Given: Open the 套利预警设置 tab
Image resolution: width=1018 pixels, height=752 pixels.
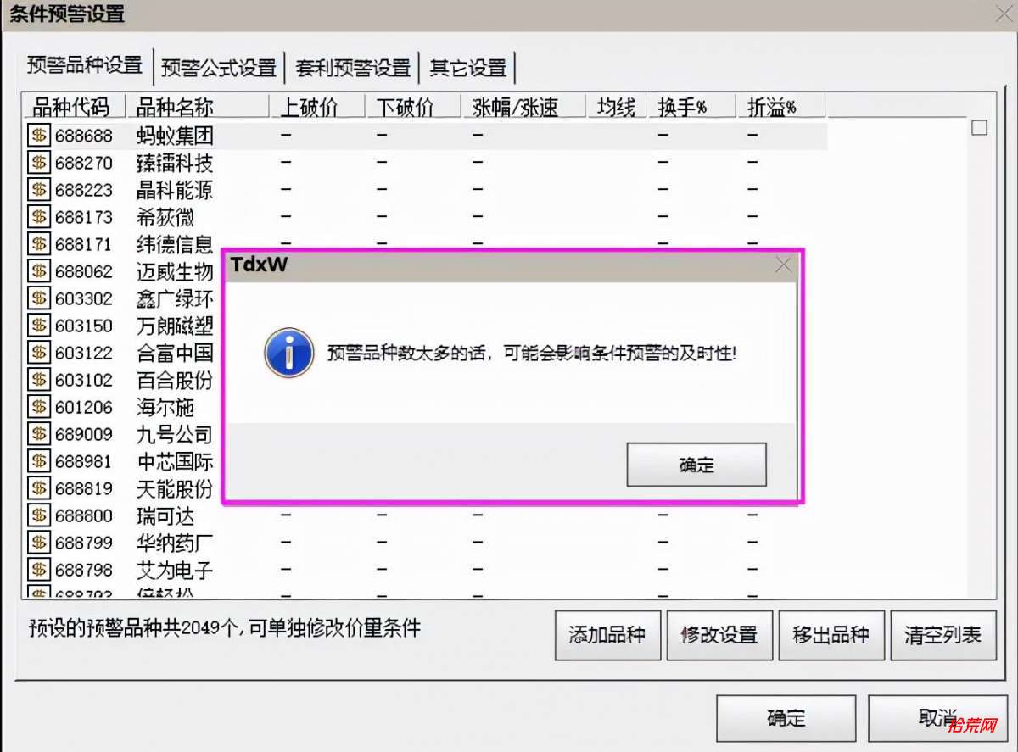Looking at the screenshot, I should (353, 68).
